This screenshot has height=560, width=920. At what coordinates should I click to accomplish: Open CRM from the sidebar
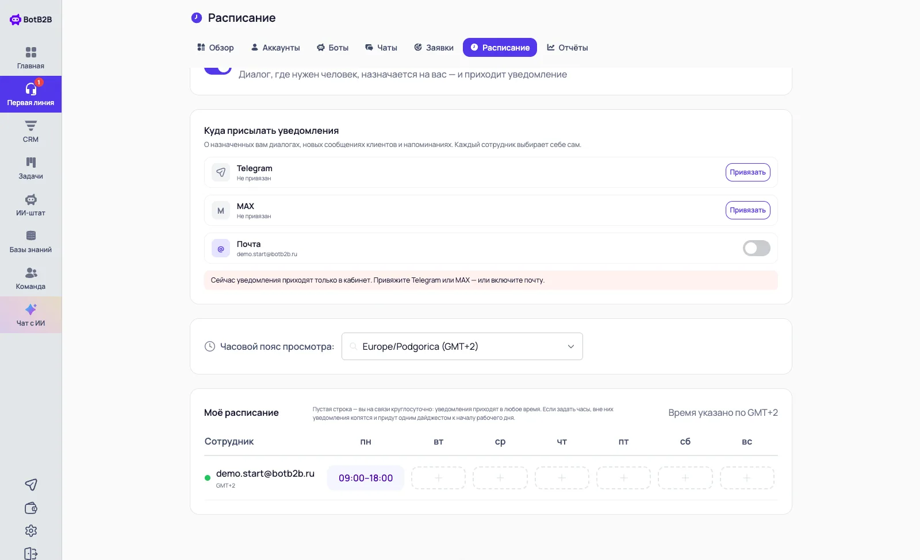pyautogui.click(x=31, y=131)
